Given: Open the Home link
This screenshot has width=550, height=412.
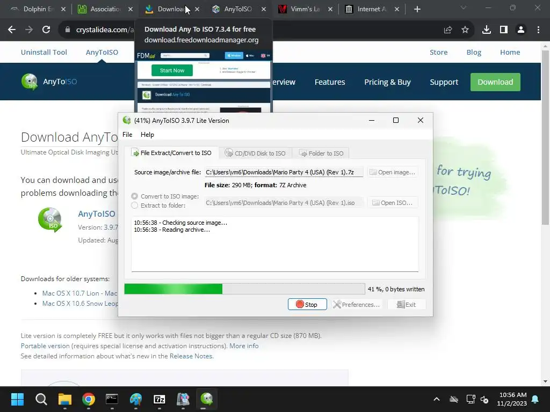Looking at the screenshot, I should coord(510,52).
